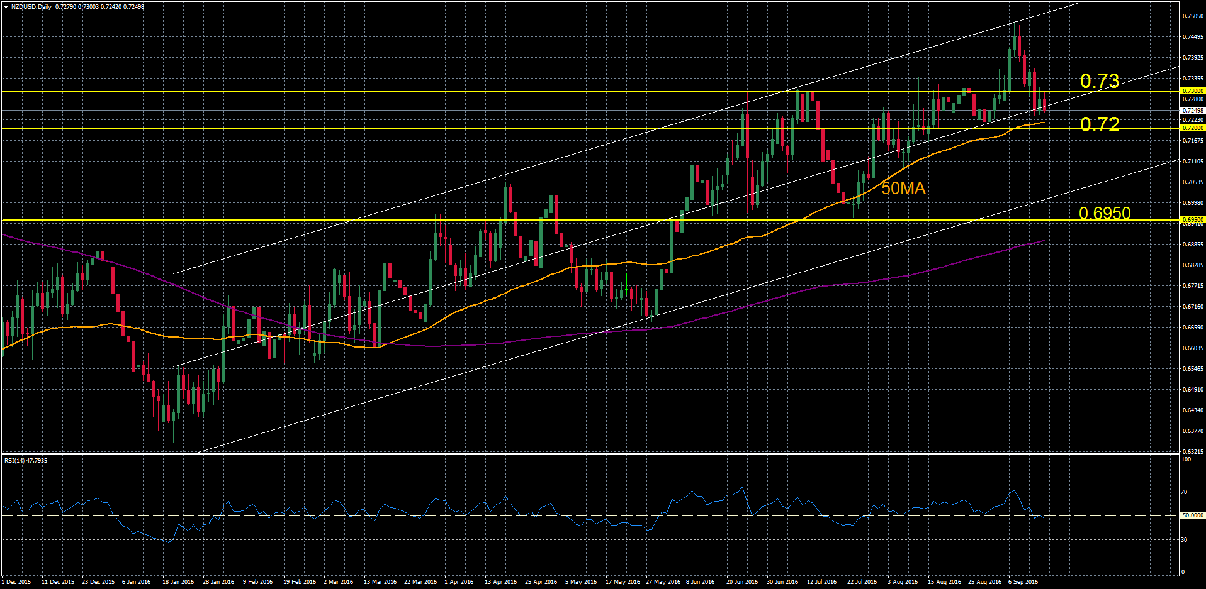Click the '30 Jun 2016' date label
This screenshot has width=1206, height=589.
tap(782, 582)
